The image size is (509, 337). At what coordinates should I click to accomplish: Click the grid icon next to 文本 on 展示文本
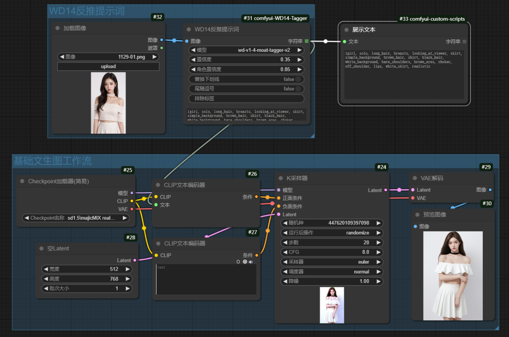[x=463, y=41]
